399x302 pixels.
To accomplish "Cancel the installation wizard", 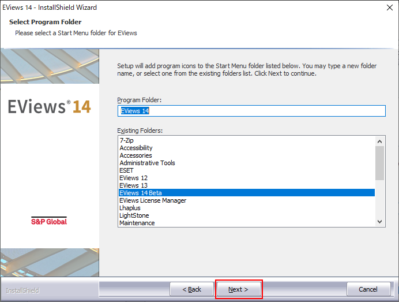I will point(368,289).
